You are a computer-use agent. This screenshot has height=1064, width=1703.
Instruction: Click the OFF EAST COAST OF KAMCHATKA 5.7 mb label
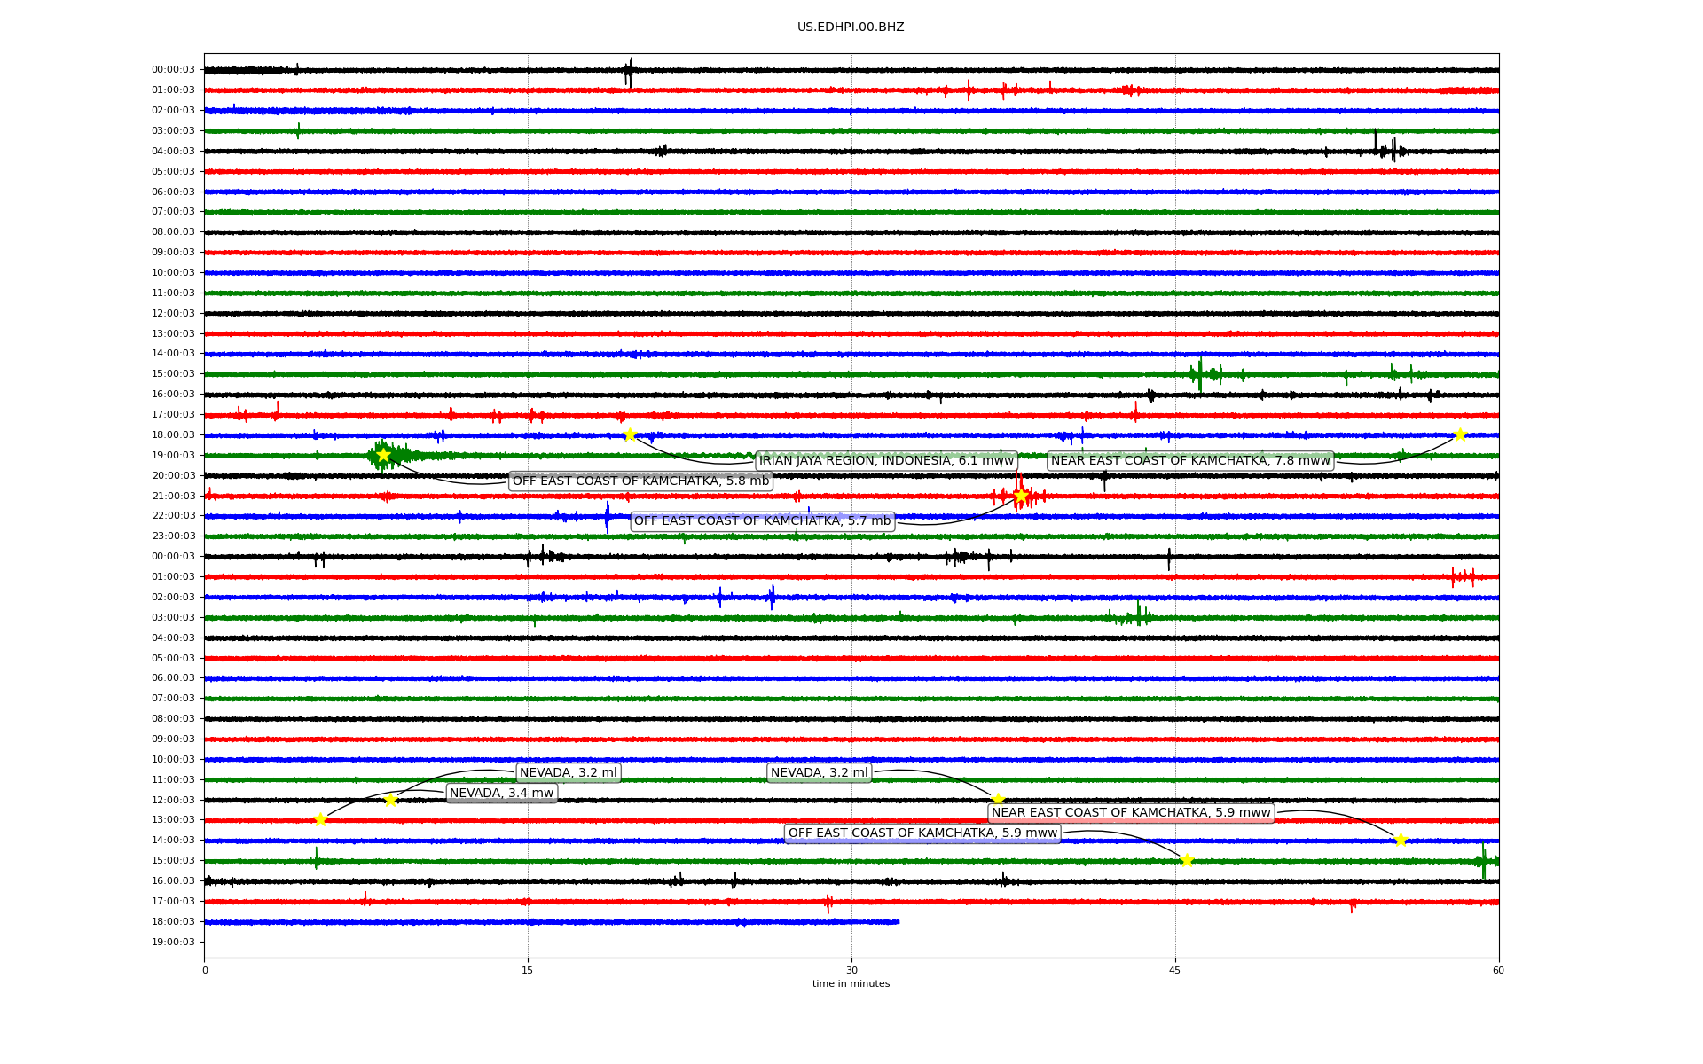(762, 521)
